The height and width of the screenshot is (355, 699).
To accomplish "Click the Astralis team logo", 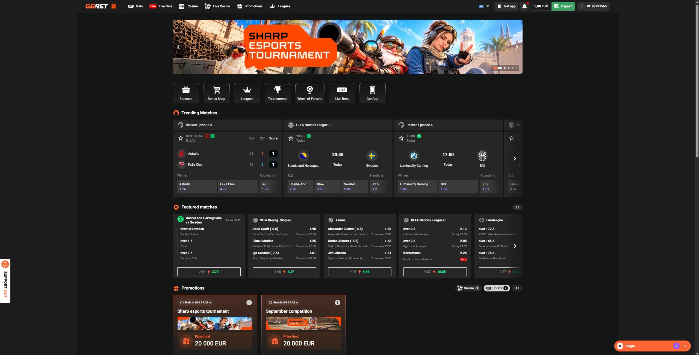I will [x=181, y=154].
